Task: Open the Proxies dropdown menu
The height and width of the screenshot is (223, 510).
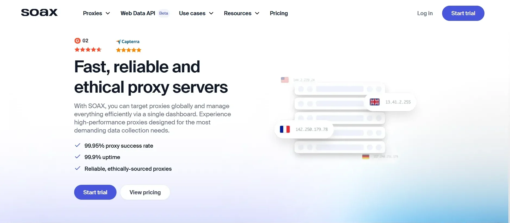Action: point(96,13)
